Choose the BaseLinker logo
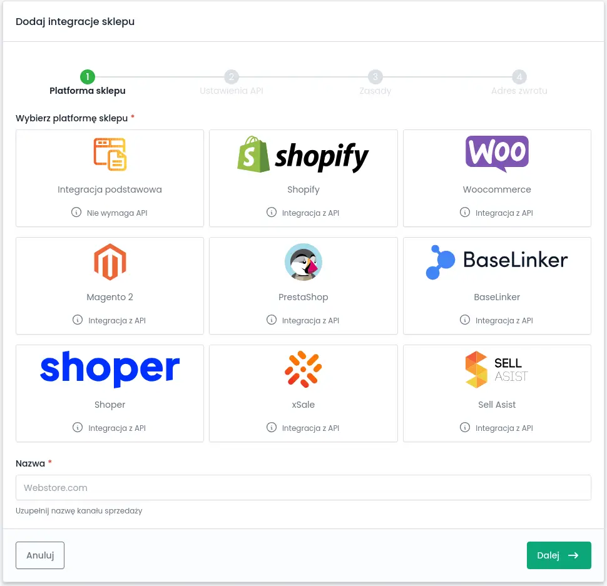Image resolution: width=607 pixels, height=586 pixels. (497, 262)
